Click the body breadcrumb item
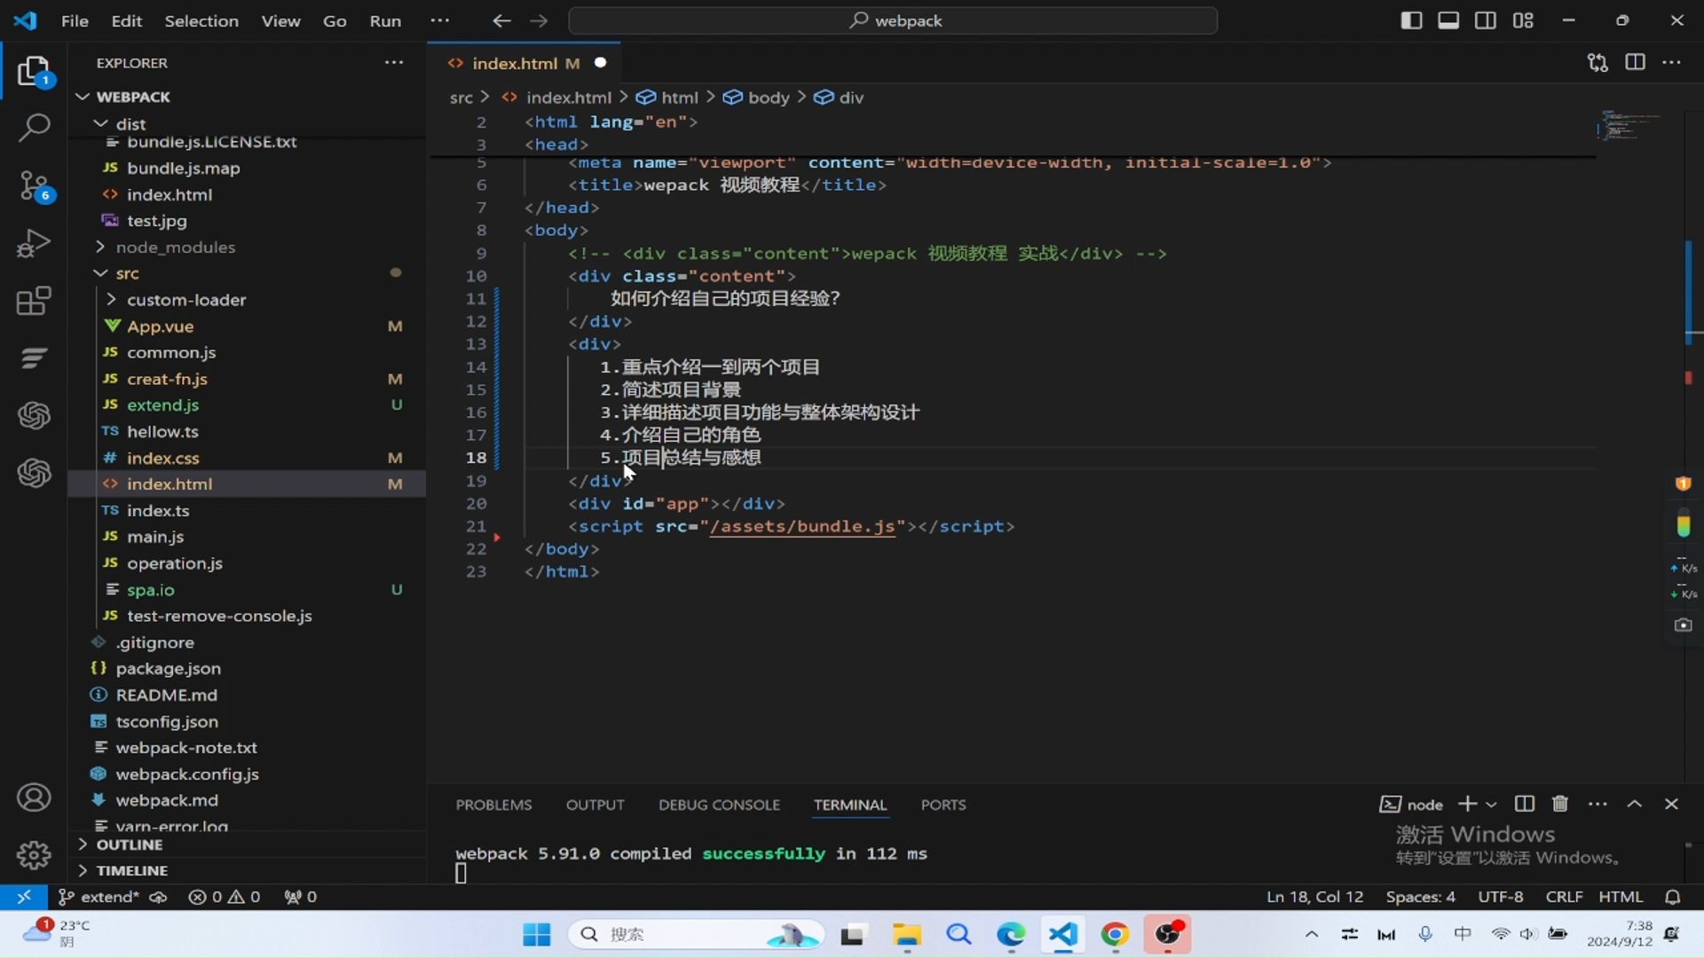1704x958 pixels. click(x=768, y=98)
